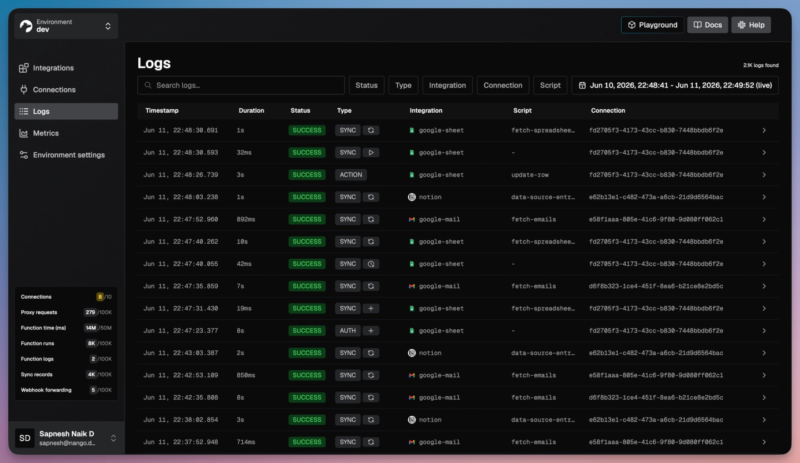Click the notion icon on 22:38:02.854 row
The image size is (800, 463).
click(412, 420)
